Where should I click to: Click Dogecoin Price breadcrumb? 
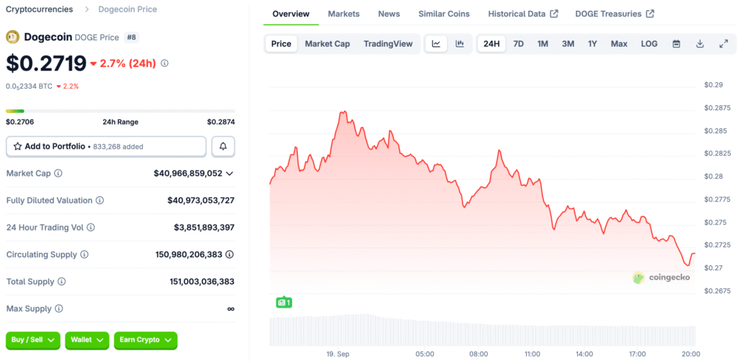(128, 9)
